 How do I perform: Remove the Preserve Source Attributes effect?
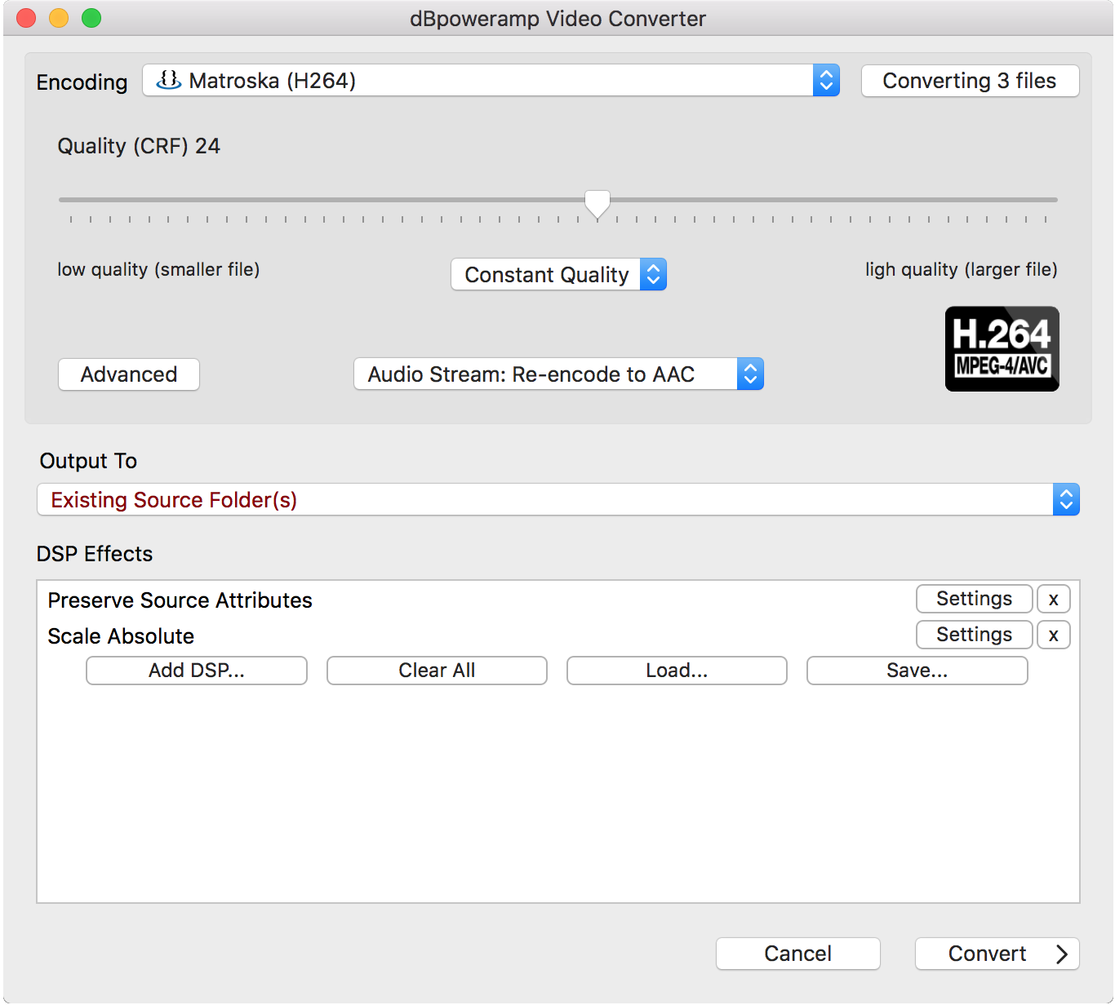tap(1053, 599)
